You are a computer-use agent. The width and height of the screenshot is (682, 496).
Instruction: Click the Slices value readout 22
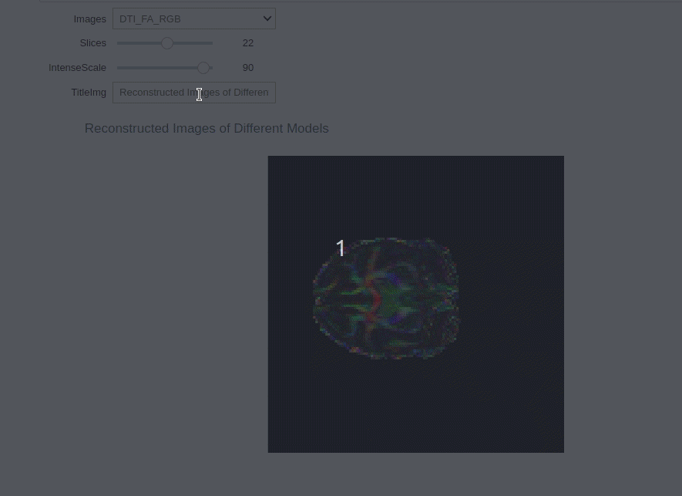[247, 43]
